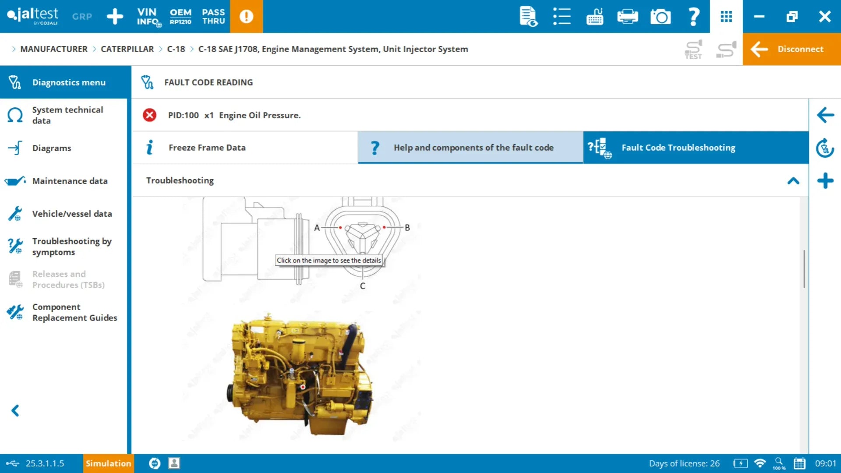
Task: Click the USB connection icon in status bar
Action: (x=12, y=463)
